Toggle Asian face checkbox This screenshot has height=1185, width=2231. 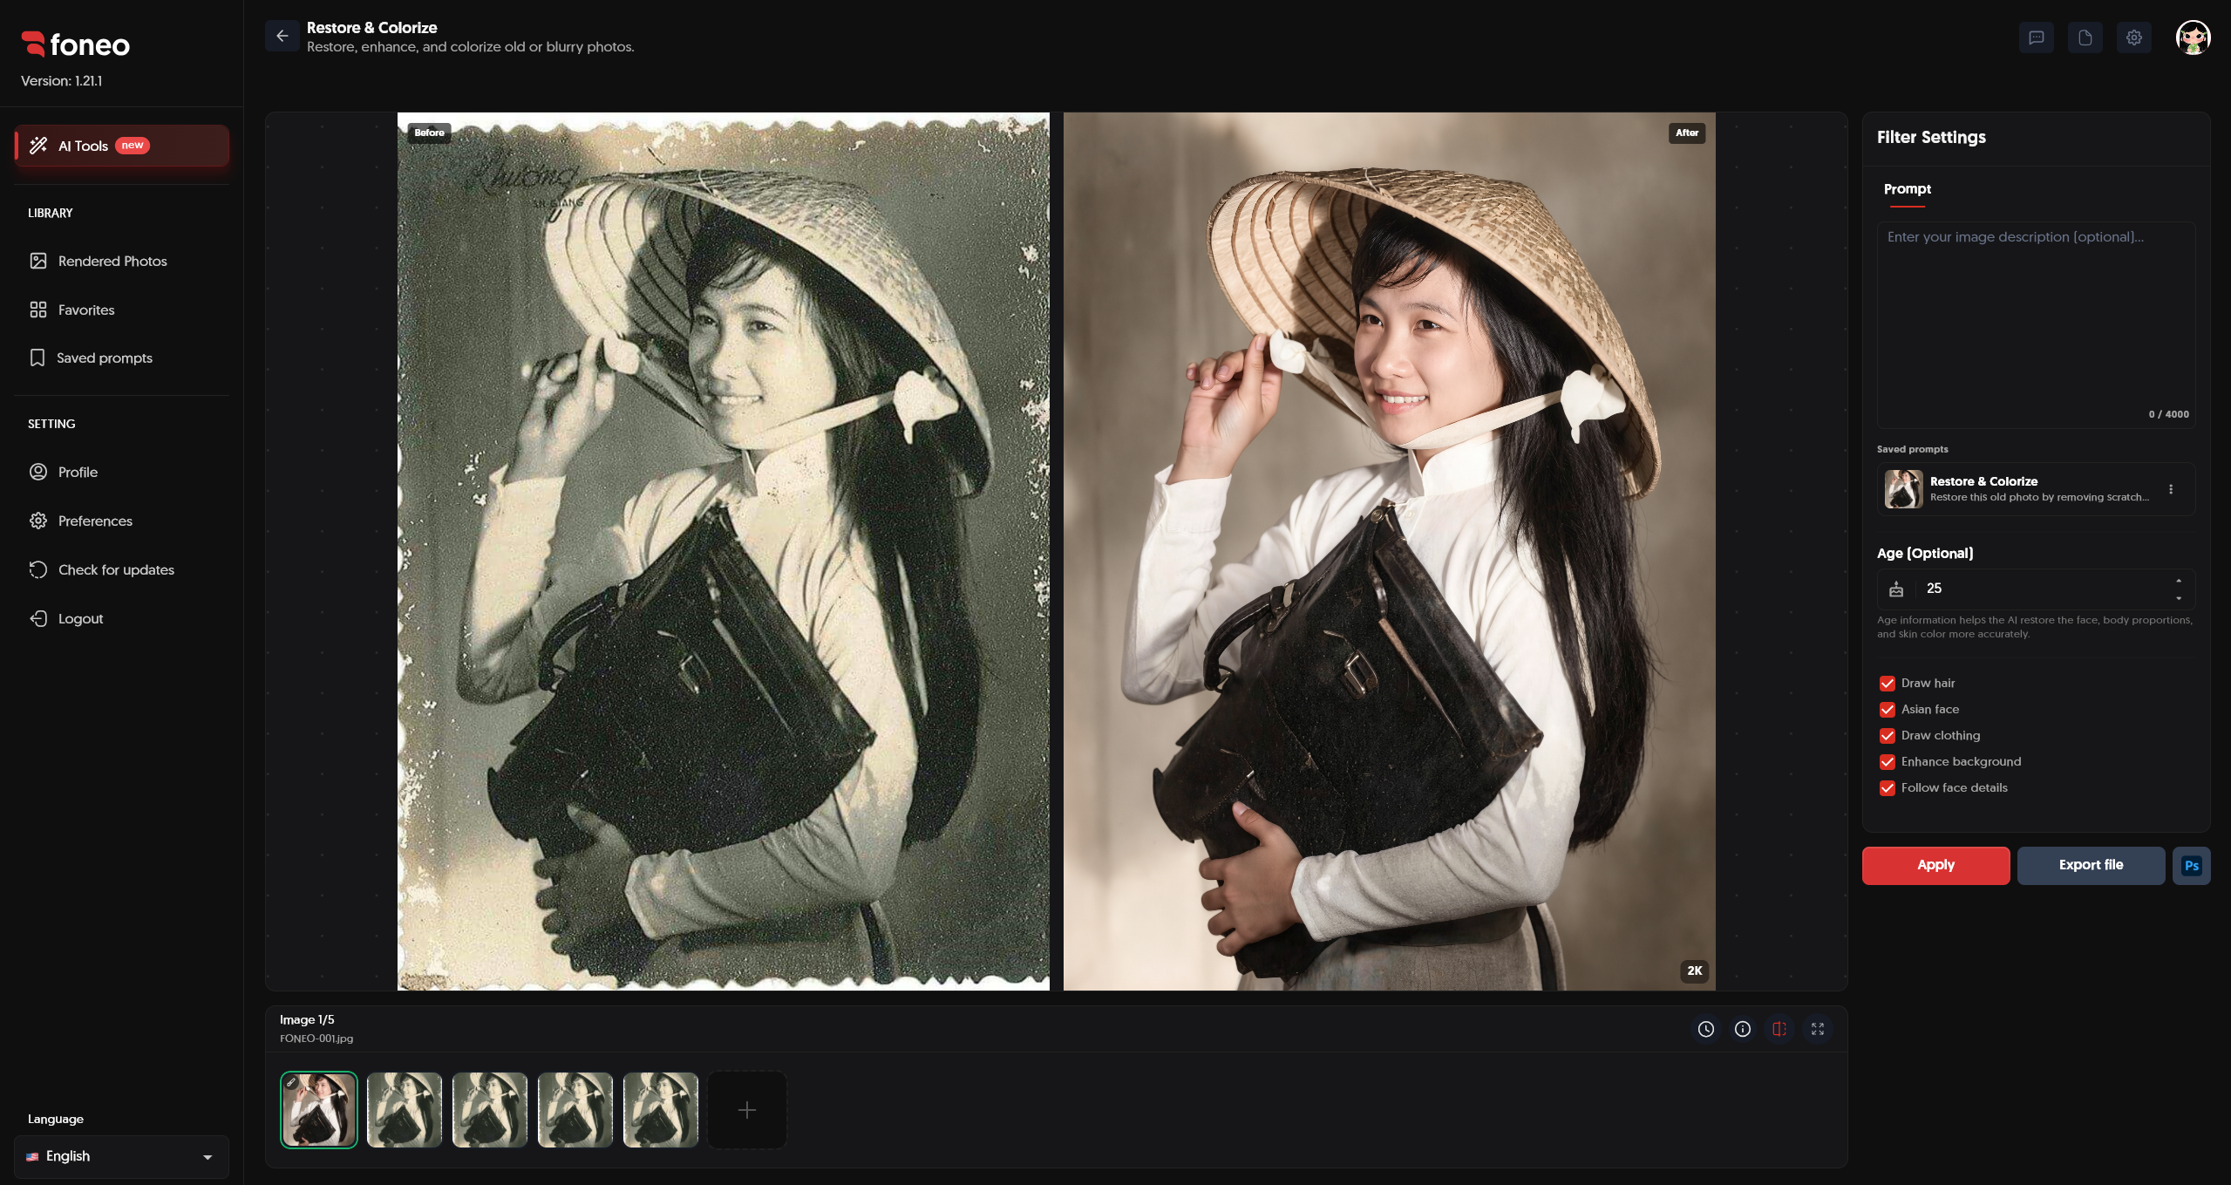(x=1888, y=710)
